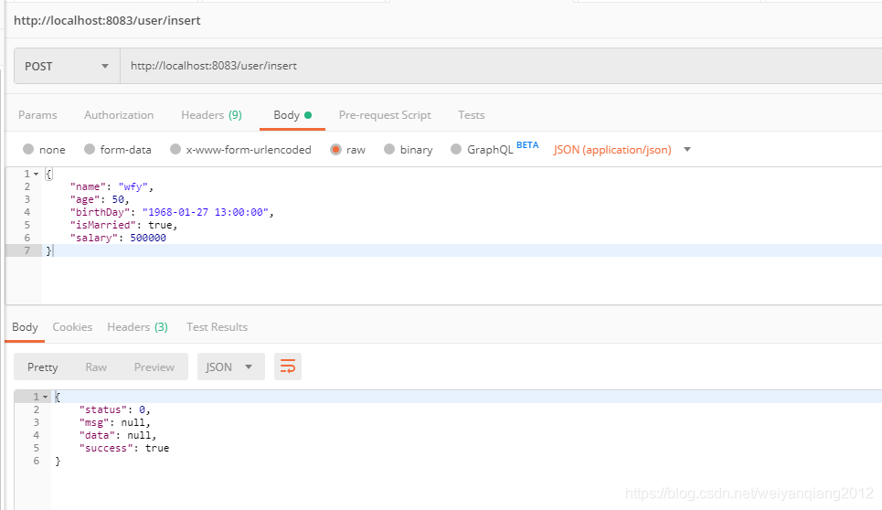Open the request Headers (9) tab

pos(211,115)
